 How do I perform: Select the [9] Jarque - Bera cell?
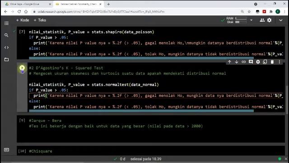(151, 129)
